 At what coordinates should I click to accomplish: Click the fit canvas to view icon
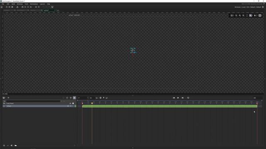247,15
